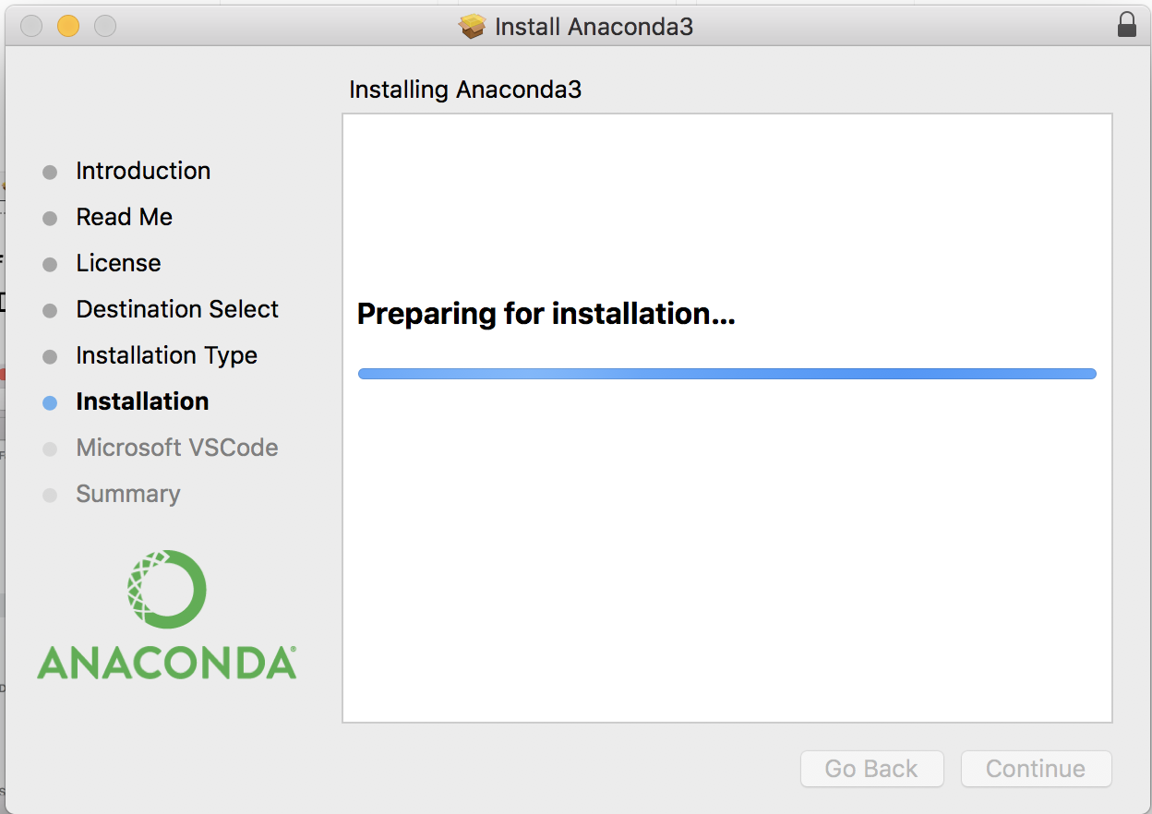The height and width of the screenshot is (814, 1152).
Task: Click the green Anaconda ring logo
Action: coord(167,590)
